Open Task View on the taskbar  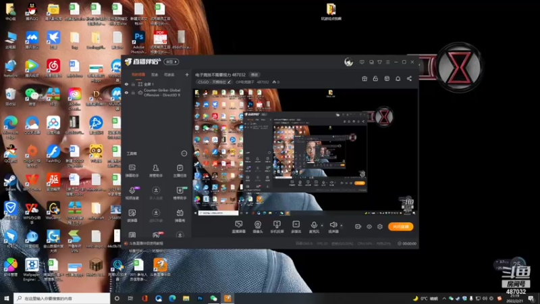point(130,298)
